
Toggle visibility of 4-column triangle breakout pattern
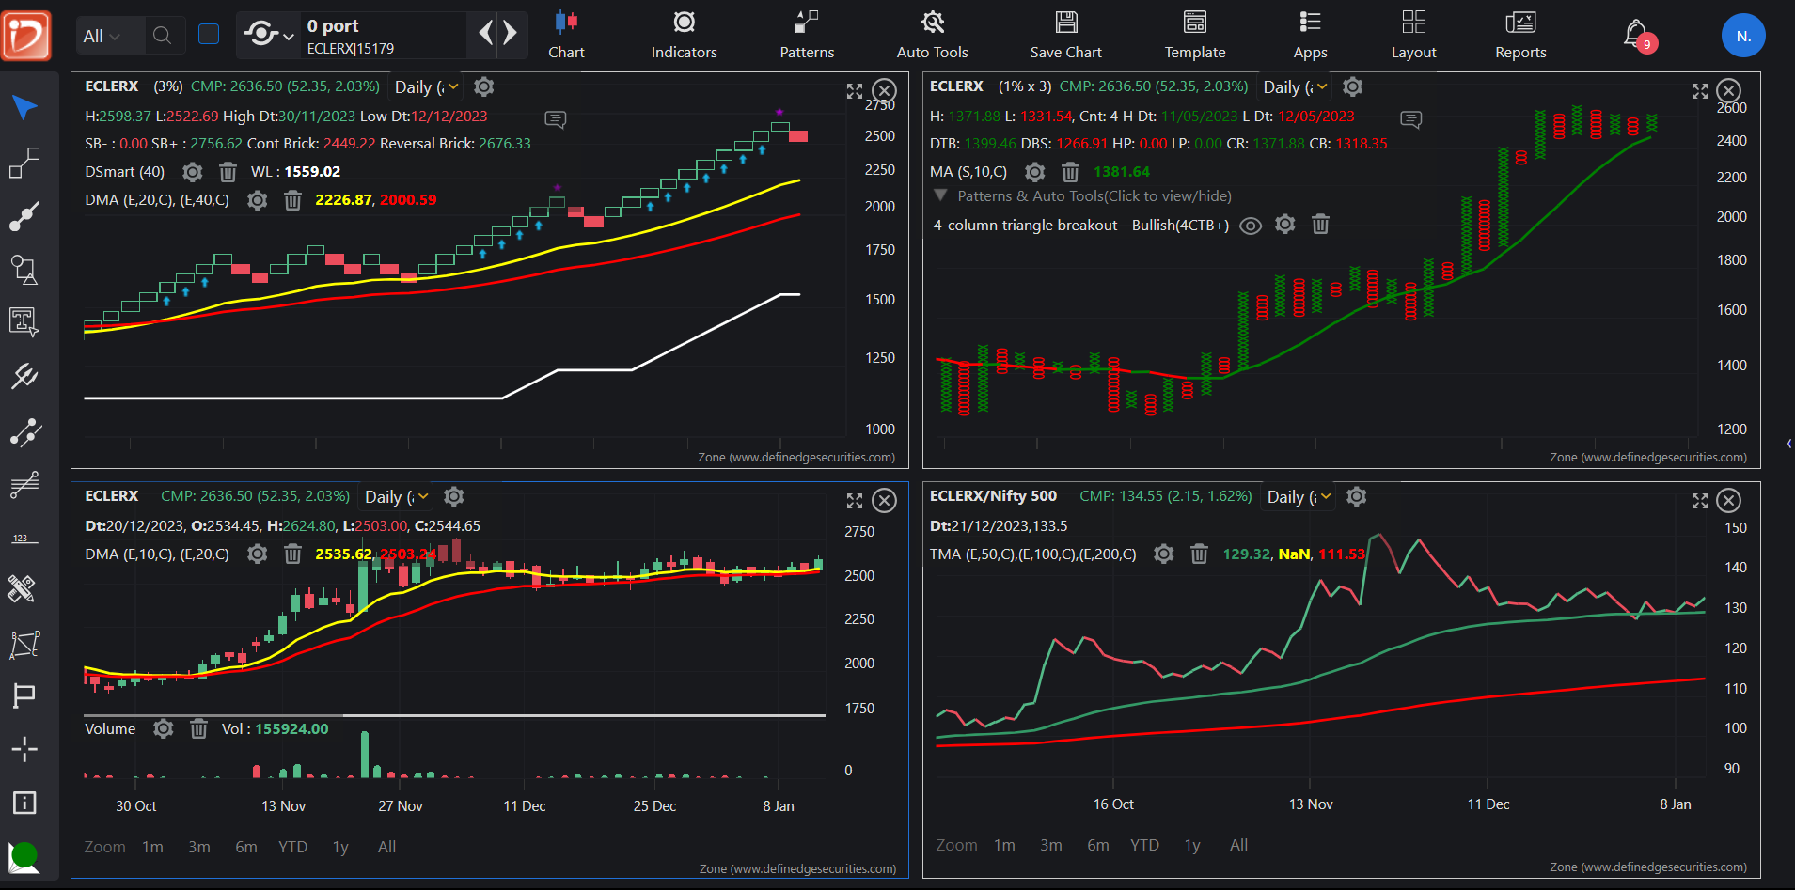pyautogui.click(x=1250, y=226)
